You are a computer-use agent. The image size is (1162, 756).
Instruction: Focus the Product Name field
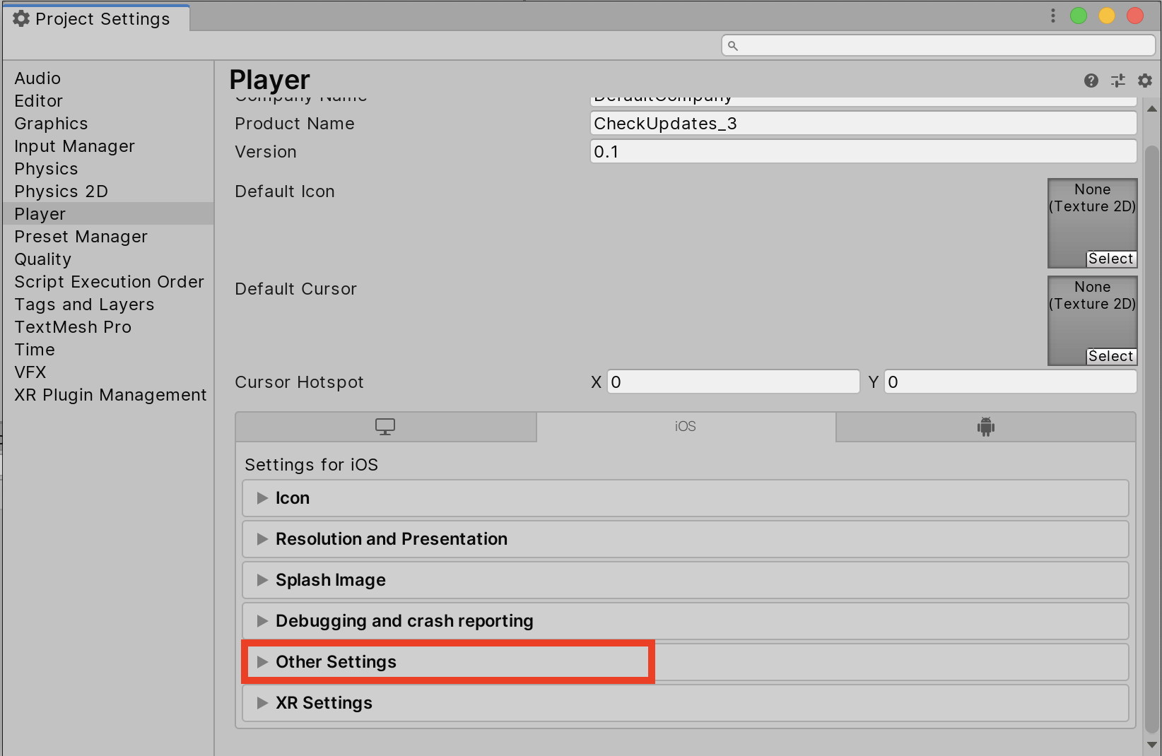click(x=863, y=124)
